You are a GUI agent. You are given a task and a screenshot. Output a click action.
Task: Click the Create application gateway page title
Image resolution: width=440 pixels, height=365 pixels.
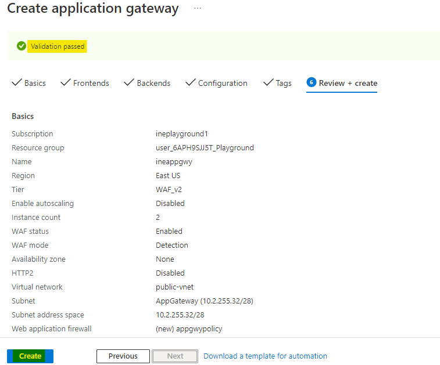coord(93,9)
